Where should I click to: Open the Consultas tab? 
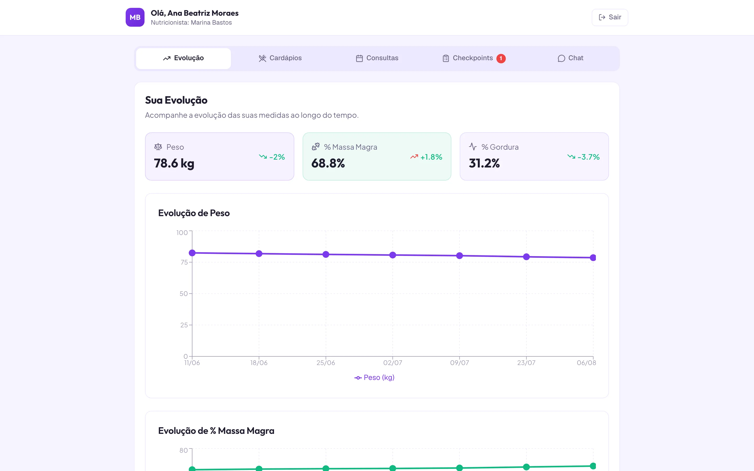(377, 58)
